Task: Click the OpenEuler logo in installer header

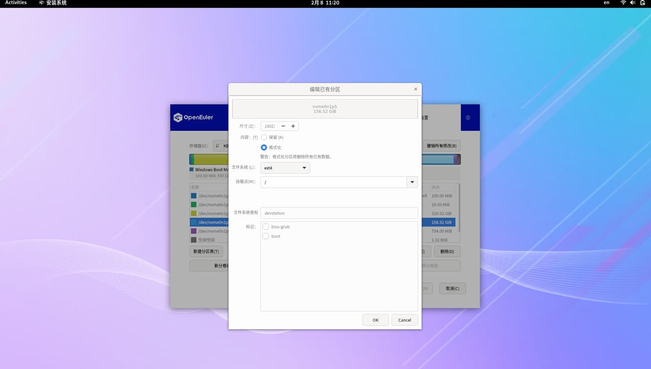Action: click(x=193, y=118)
